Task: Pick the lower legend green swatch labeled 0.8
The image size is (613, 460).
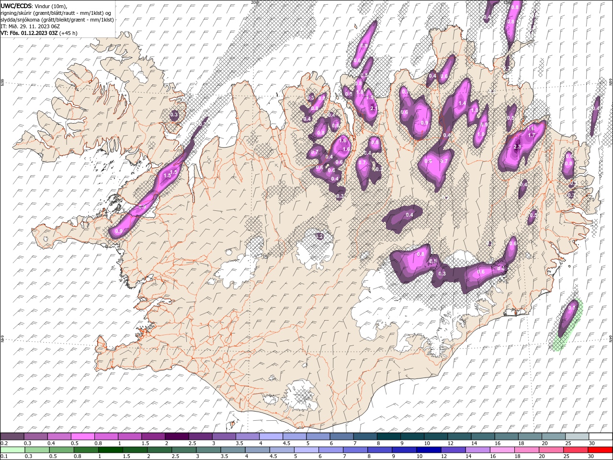Action: point(86,450)
